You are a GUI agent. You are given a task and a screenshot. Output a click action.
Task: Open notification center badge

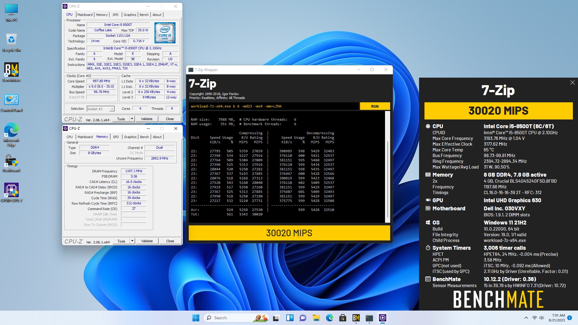click(x=570, y=317)
